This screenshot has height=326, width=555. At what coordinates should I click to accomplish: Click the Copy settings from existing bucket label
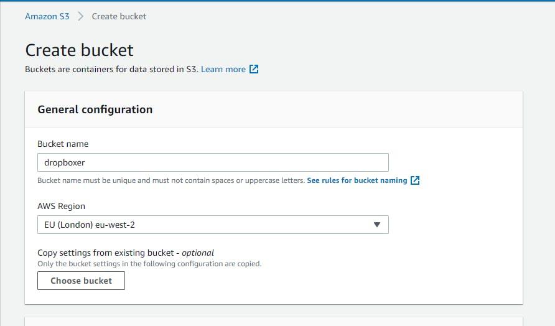[x=105, y=253]
